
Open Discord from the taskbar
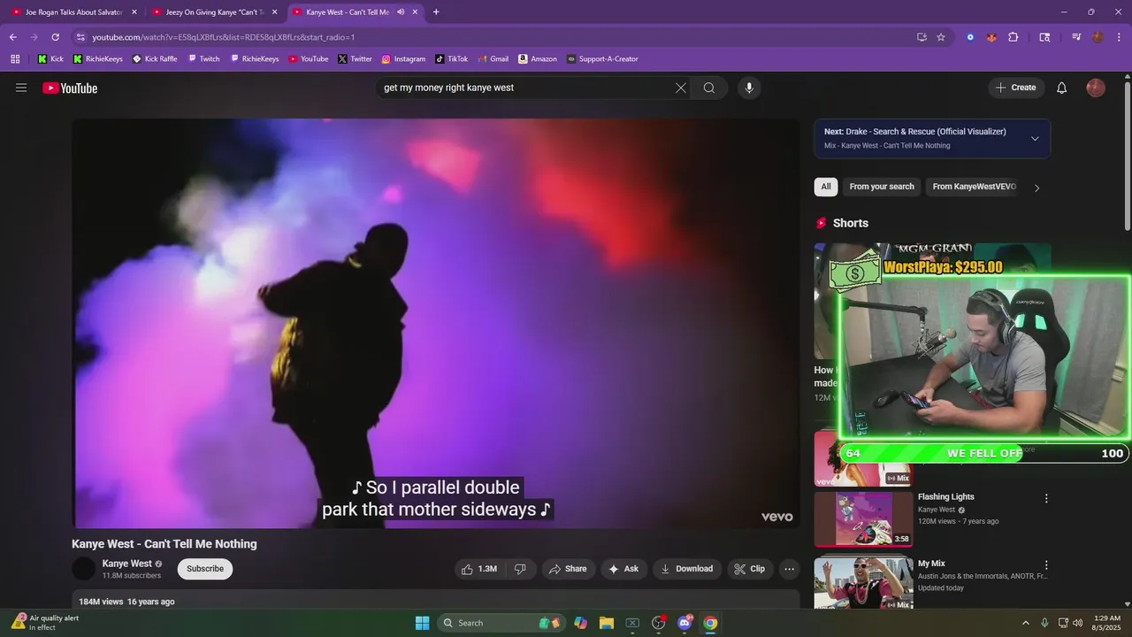click(x=684, y=623)
